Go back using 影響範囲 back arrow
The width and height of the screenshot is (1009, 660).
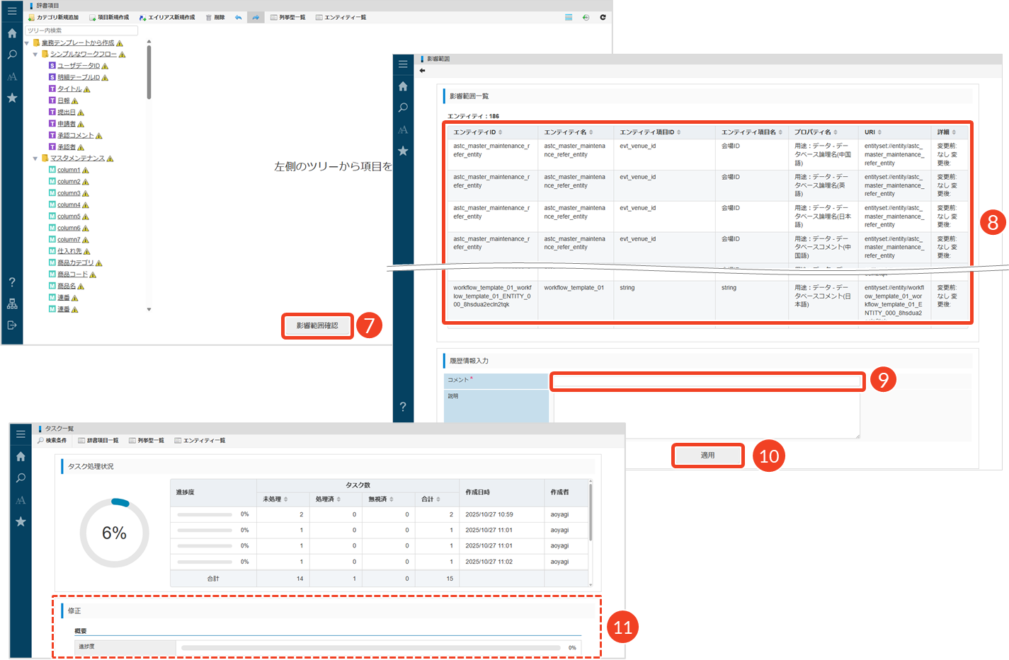tap(423, 71)
